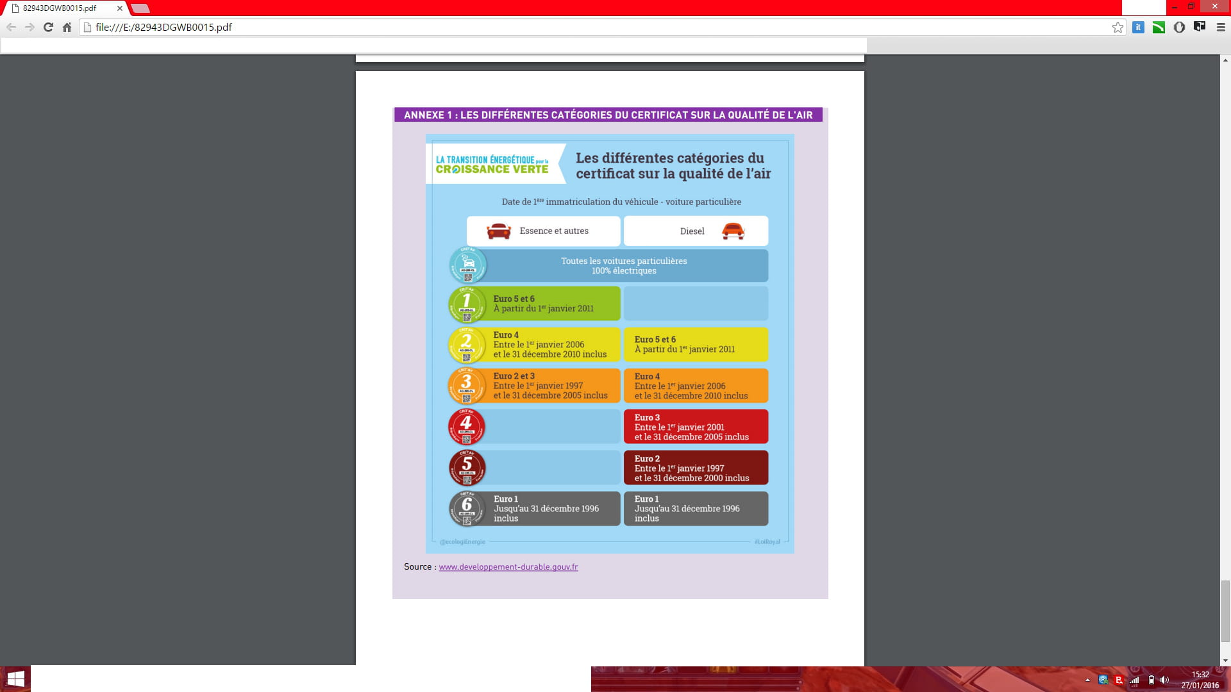Click 'Toutes les voitures particulières 100% électriques' row
Viewport: 1231px width, 692px height.
(624, 265)
